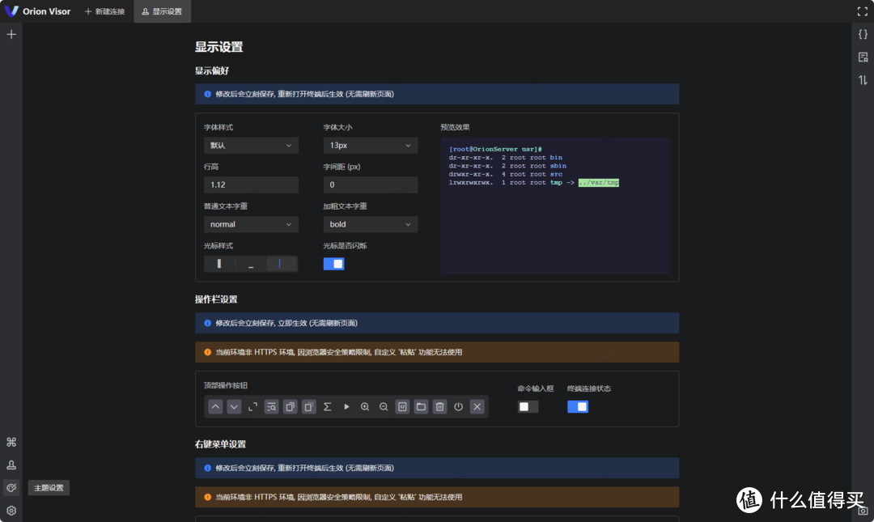Select the block cursor style option
The image size is (874, 522).
coord(218,263)
